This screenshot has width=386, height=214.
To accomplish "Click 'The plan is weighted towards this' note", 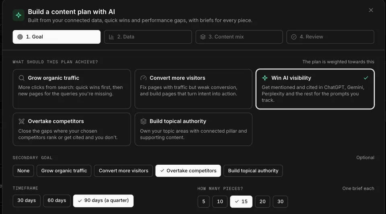I will coord(338,62).
